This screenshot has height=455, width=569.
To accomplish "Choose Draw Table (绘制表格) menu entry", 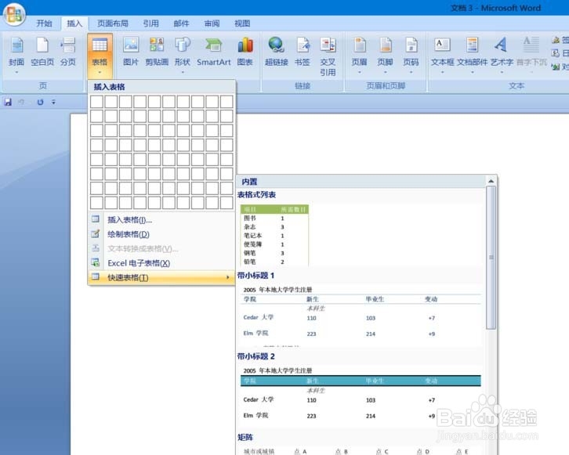I will (x=161, y=234).
